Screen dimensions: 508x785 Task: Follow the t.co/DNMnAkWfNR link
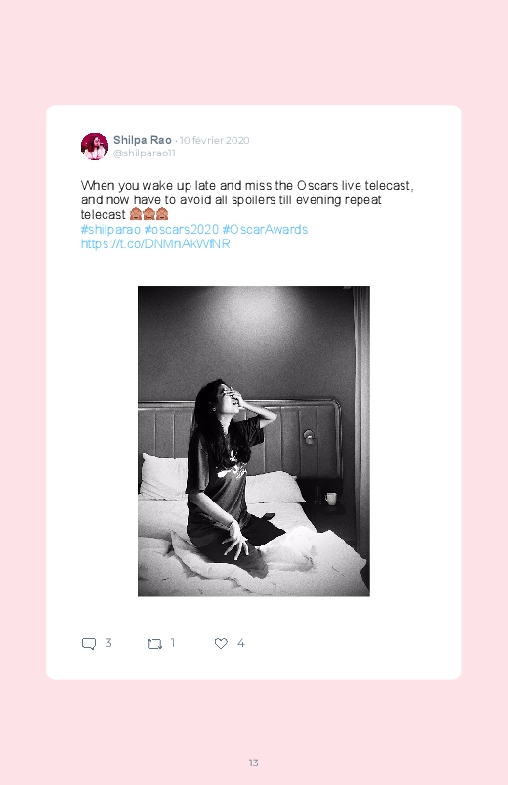155,243
